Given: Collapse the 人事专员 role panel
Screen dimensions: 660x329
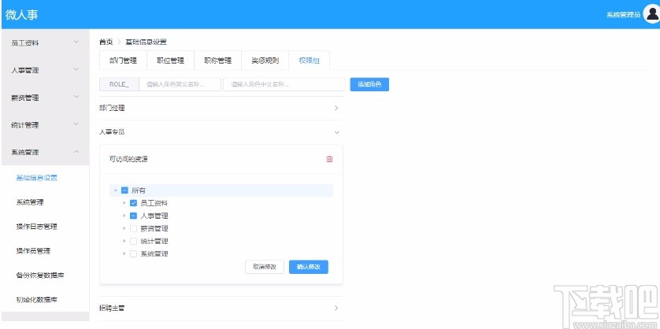Looking at the screenshot, I should pyautogui.click(x=221, y=132).
